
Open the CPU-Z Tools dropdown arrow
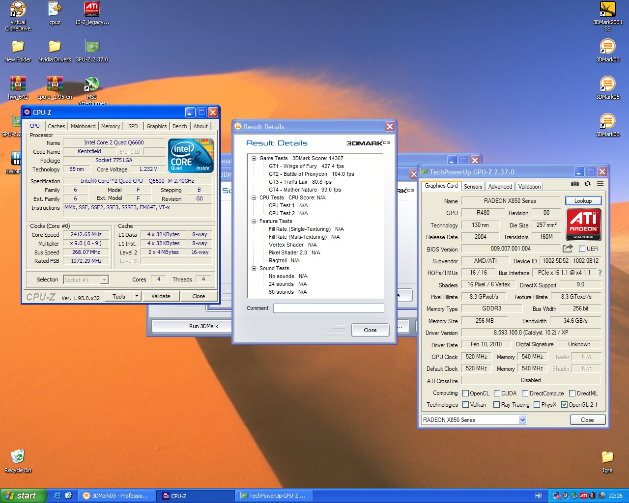point(137,296)
